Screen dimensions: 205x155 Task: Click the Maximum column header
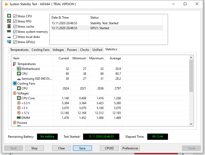point(97,58)
